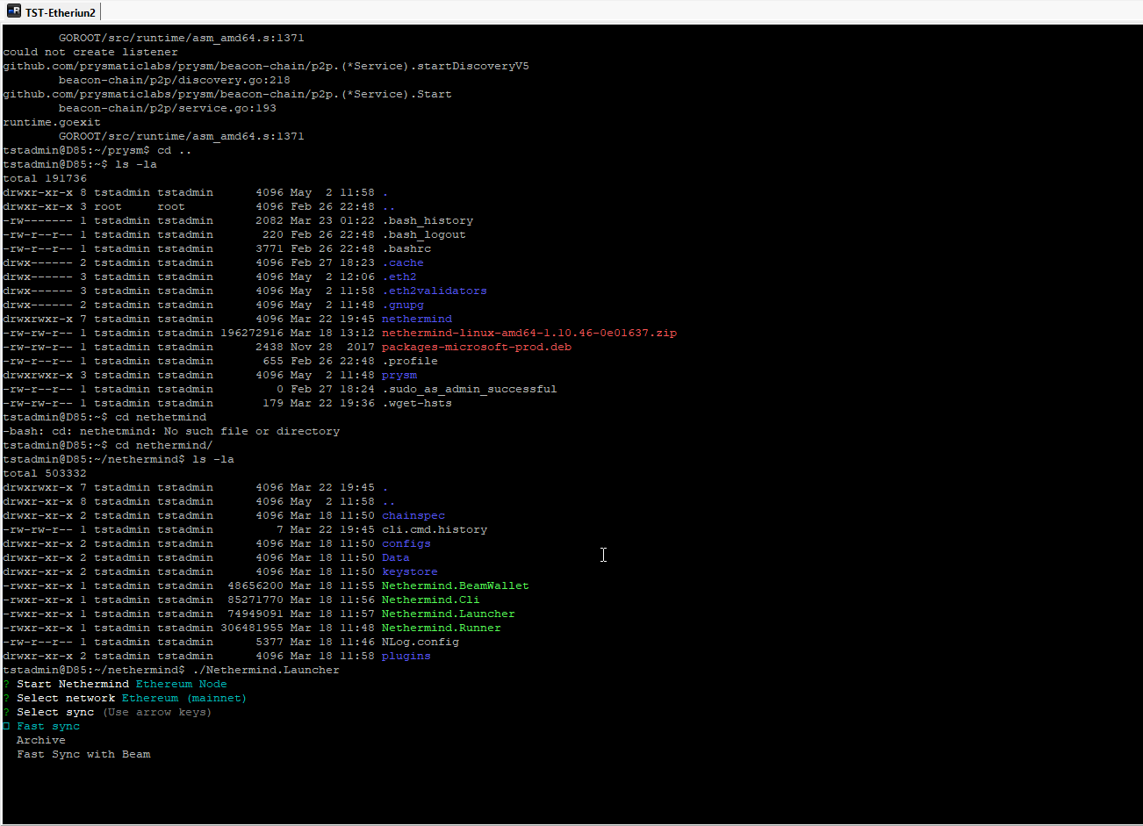
Task: Click the NLog.config filename
Action: (420, 642)
